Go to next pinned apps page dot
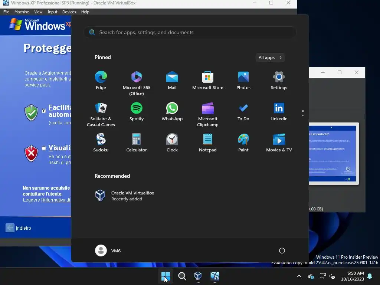Screen dimensions: 380x285 (x=303, y=115)
